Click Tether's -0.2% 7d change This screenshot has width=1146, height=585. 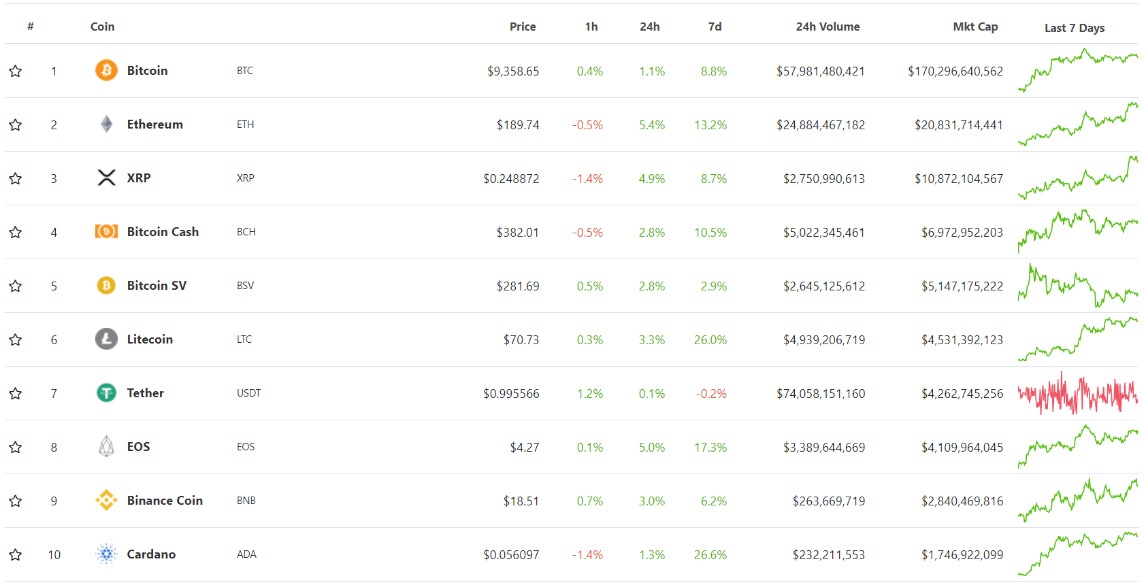(x=711, y=393)
